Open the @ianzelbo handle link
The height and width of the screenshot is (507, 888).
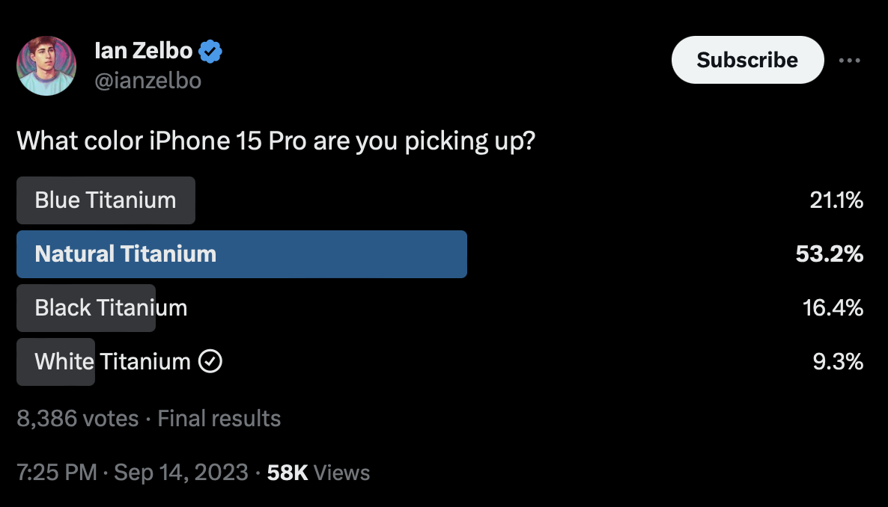(148, 80)
